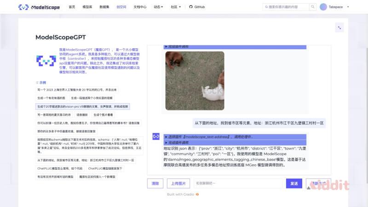Image resolution: width=368 pixels, height=207 pixels.
Task: Click the 清除 button
Action: click(155, 183)
